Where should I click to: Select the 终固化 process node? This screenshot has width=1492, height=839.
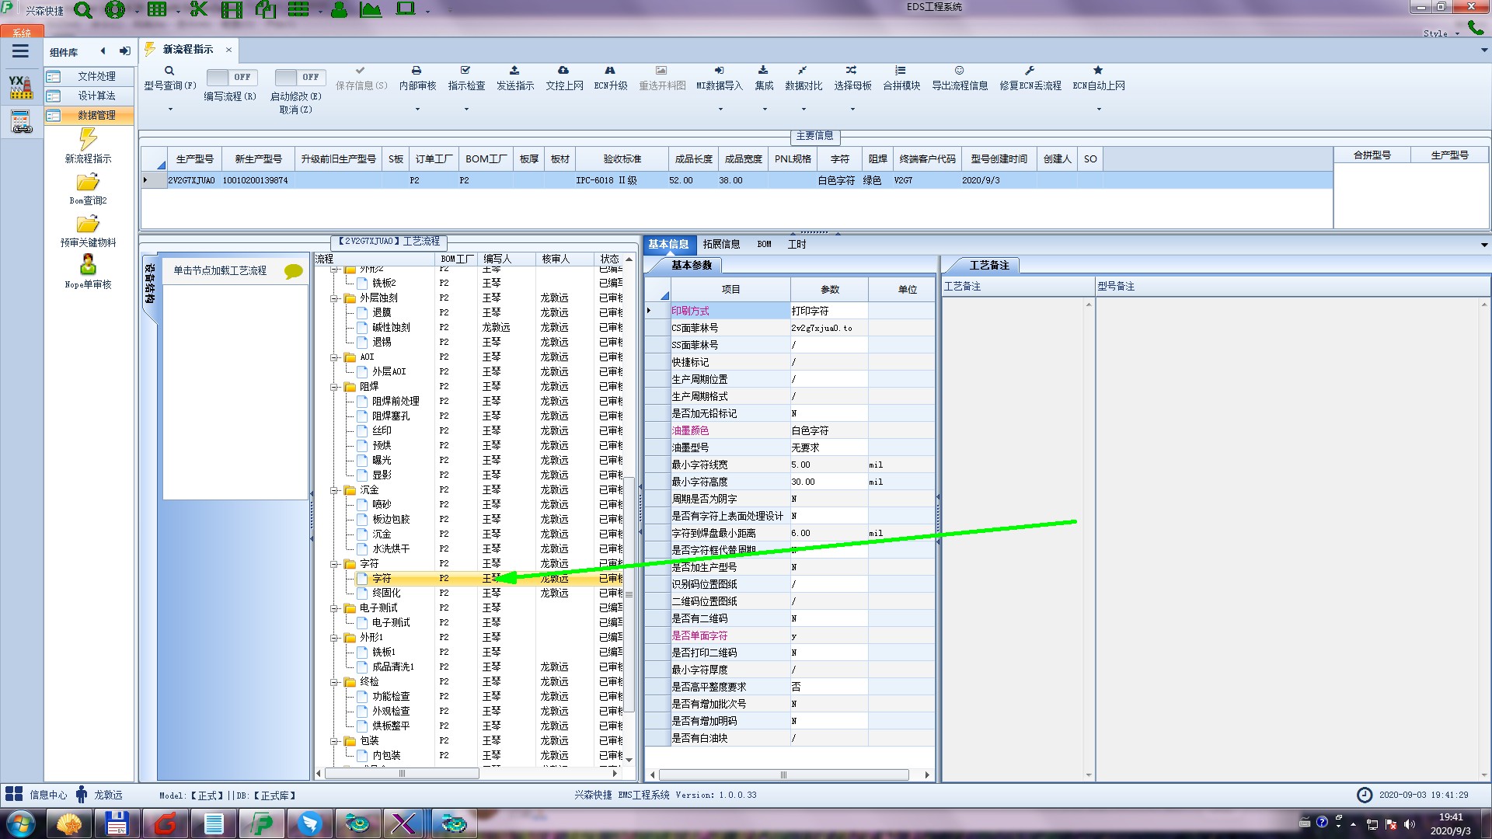coord(386,593)
